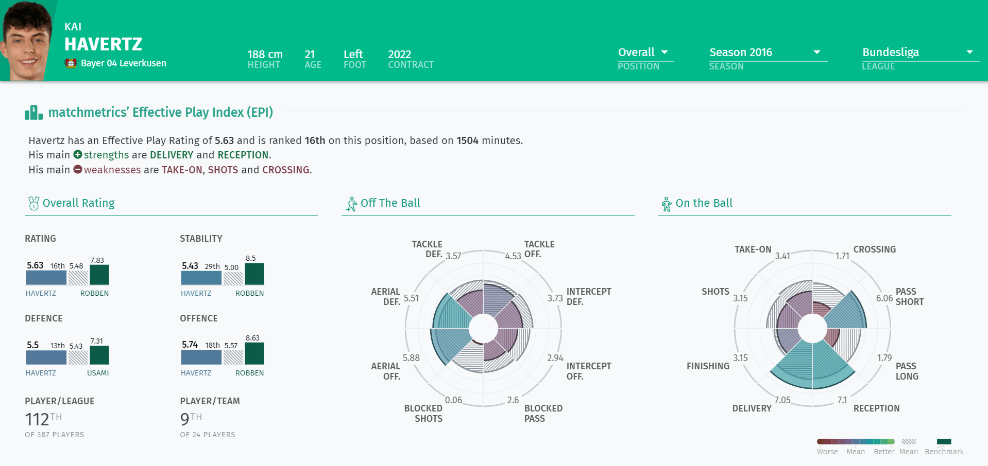Screen dimensions: 988x466
Task: Click the SHOTS weakness keyword in summary
Action: (x=223, y=170)
